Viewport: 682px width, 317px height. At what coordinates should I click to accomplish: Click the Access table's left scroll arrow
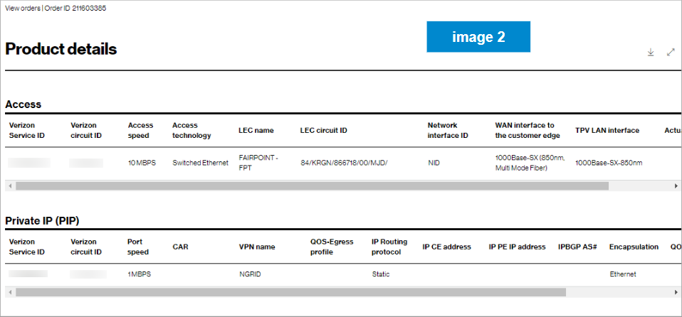point(9,186)
